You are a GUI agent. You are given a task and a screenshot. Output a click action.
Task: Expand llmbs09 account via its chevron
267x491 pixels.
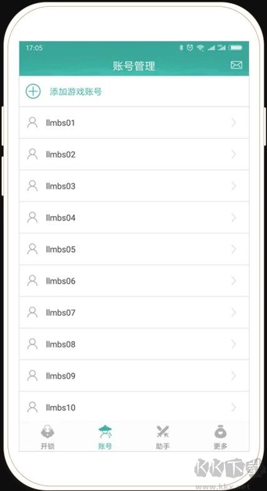(234, 376)
